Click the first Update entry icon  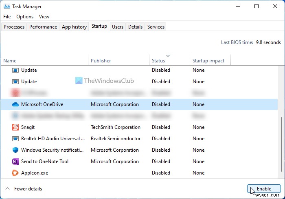(15, 70)
